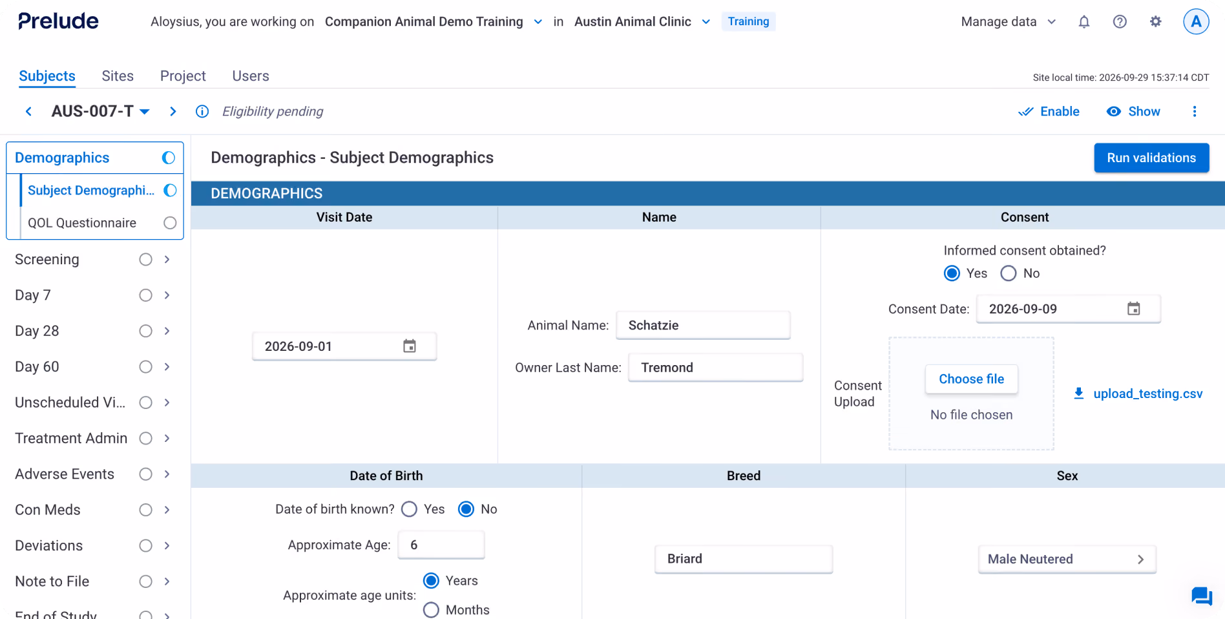
Task: Select Yes for informed consent obtained
Action: coord(952,273)
